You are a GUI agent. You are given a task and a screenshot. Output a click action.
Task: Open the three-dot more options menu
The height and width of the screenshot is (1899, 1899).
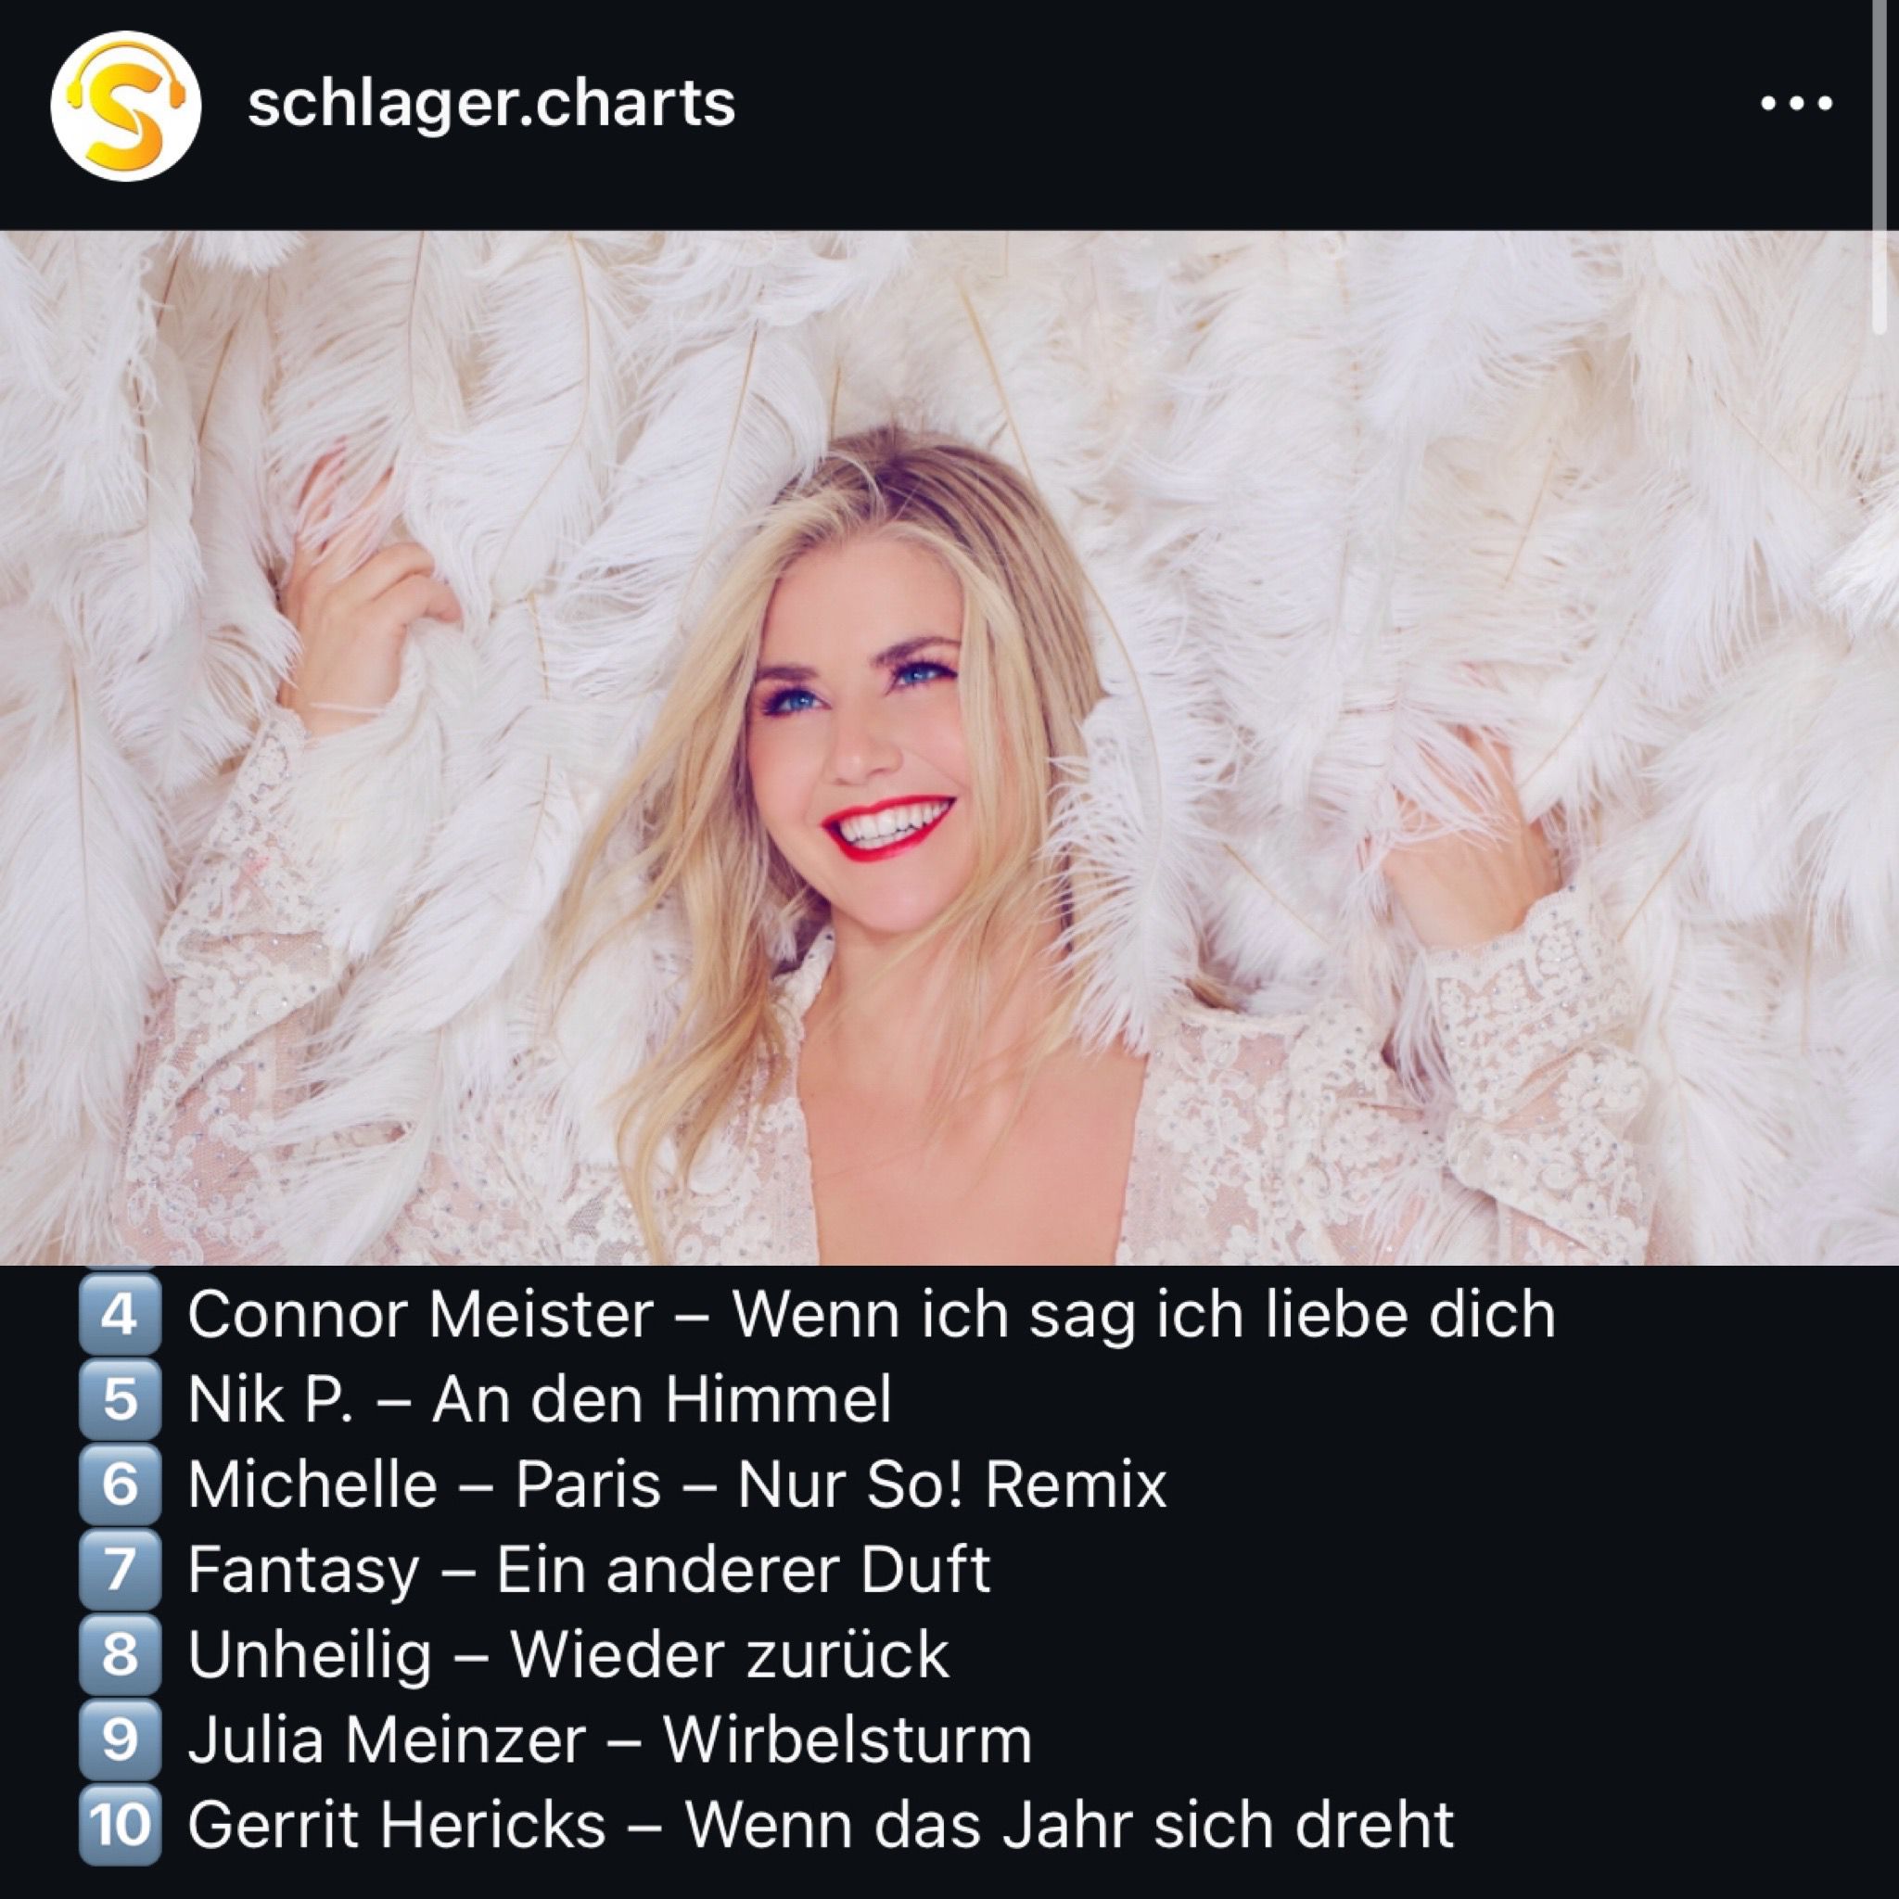tap(1796, 103)
